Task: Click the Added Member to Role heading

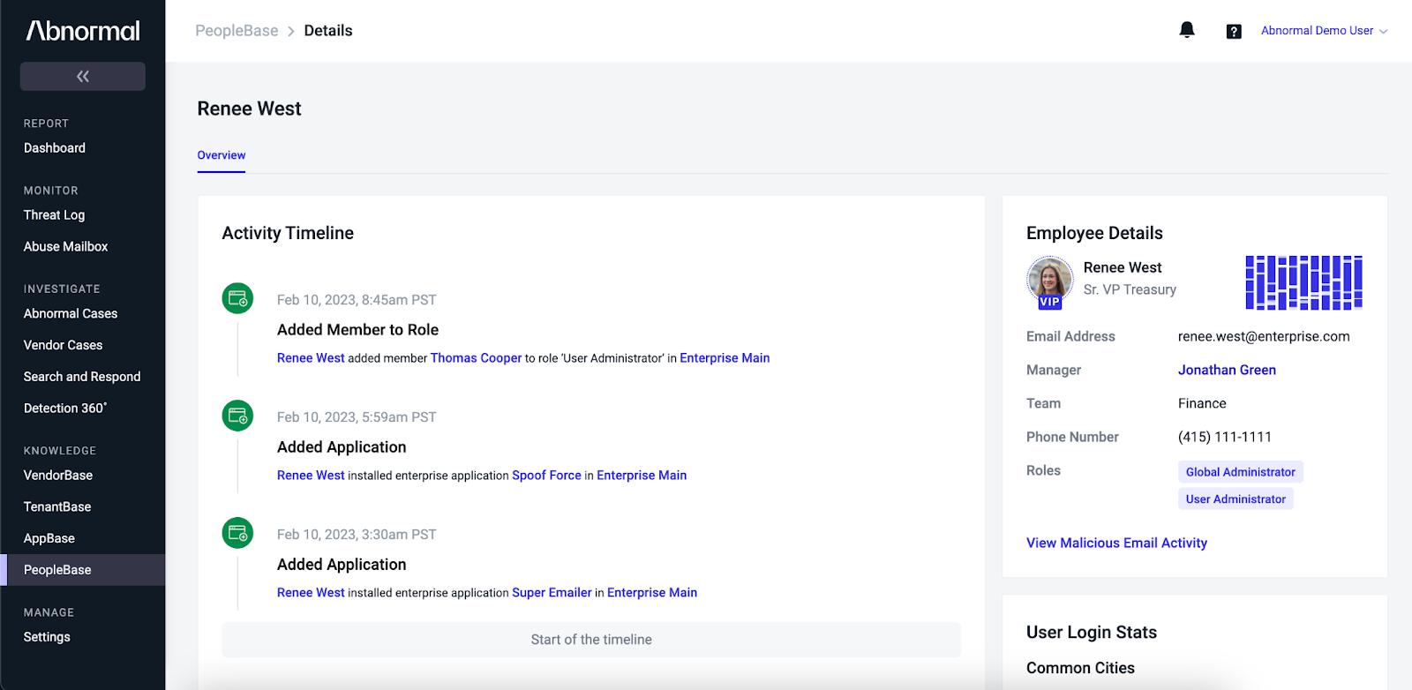Action: pyautogui.click(x=357, y=330)
